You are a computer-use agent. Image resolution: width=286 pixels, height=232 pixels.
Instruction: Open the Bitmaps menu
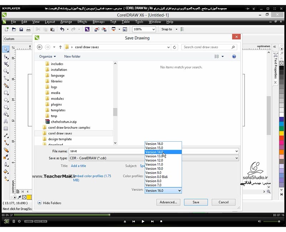tap(99, 22)
